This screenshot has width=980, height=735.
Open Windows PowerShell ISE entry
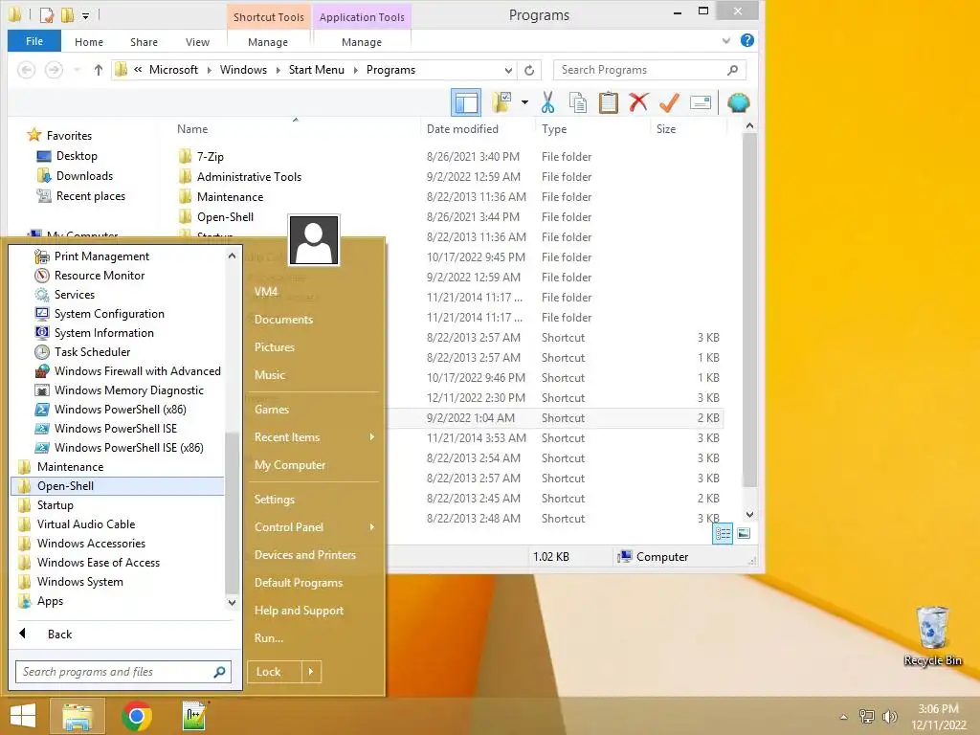click(118, 429)
